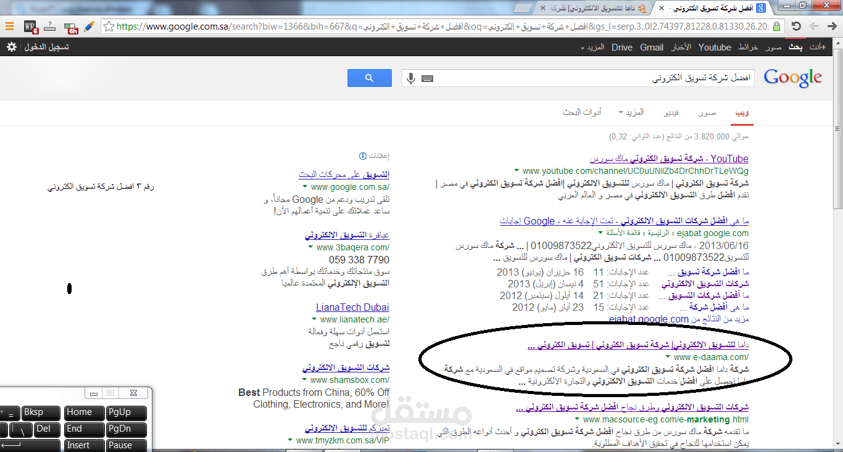Close the داما للتسويق الالكتروني tab
Viewport: 843px width, 452px height.
[x=542, y=7]
